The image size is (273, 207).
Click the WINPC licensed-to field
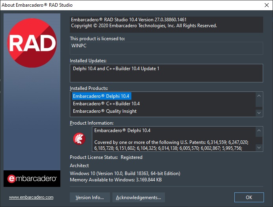click(166, 48)
